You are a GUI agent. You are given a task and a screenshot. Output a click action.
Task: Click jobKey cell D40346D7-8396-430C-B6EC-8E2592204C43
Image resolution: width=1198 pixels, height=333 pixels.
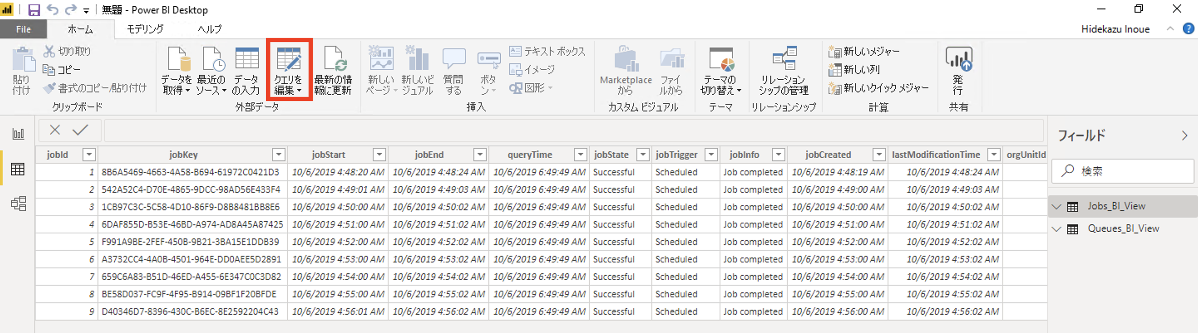[x=193, y=311]
